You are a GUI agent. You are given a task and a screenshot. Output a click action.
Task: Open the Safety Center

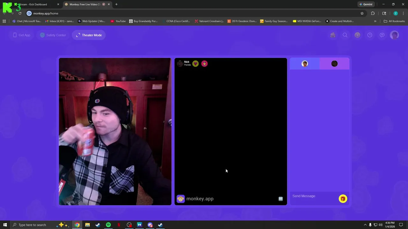coord(53,35)
